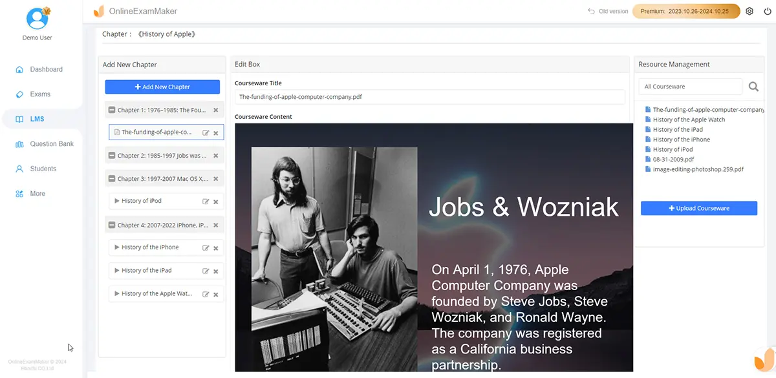
Task: Click edit icon for History of the iPad
Action: [206, 271]
